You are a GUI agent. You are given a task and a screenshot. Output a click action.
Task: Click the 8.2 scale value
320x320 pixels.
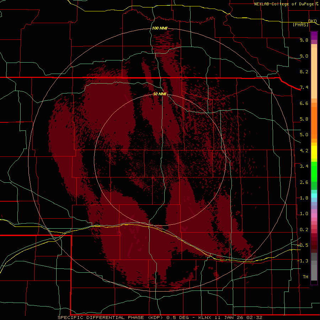click(304, 71)
